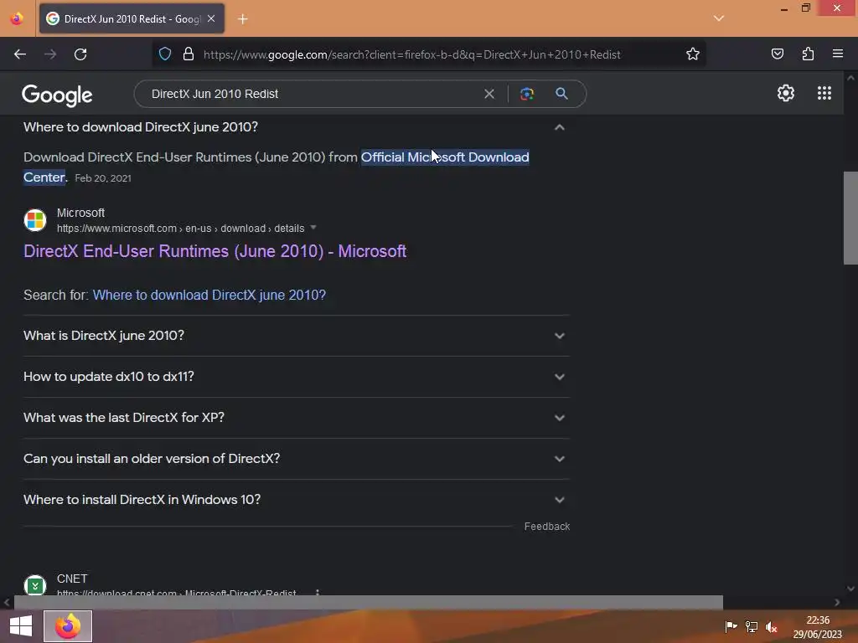Open Google quick settings gear

point(786,93)
